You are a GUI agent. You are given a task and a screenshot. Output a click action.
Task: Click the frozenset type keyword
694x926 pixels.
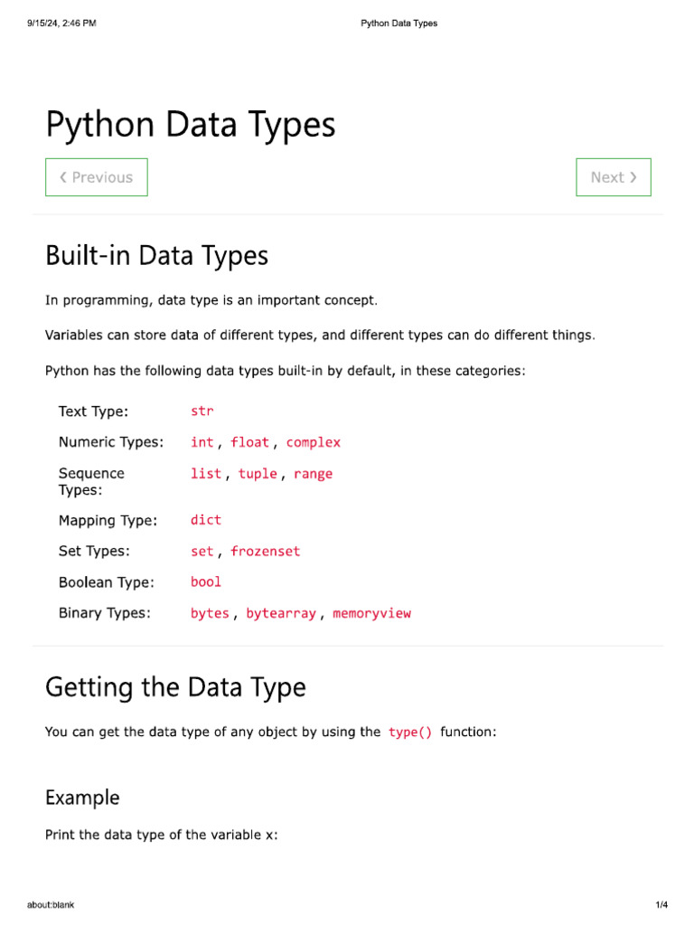[x=265, y=551]
